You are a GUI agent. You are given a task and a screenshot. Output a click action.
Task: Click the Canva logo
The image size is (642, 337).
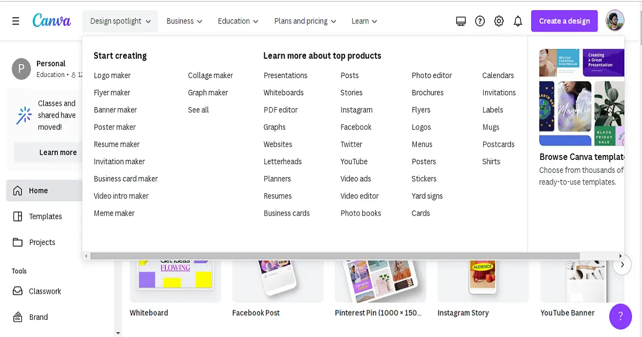pos(51,20)
